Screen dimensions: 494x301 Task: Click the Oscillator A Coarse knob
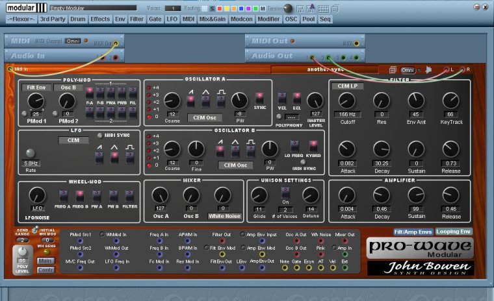pos(172,101)
